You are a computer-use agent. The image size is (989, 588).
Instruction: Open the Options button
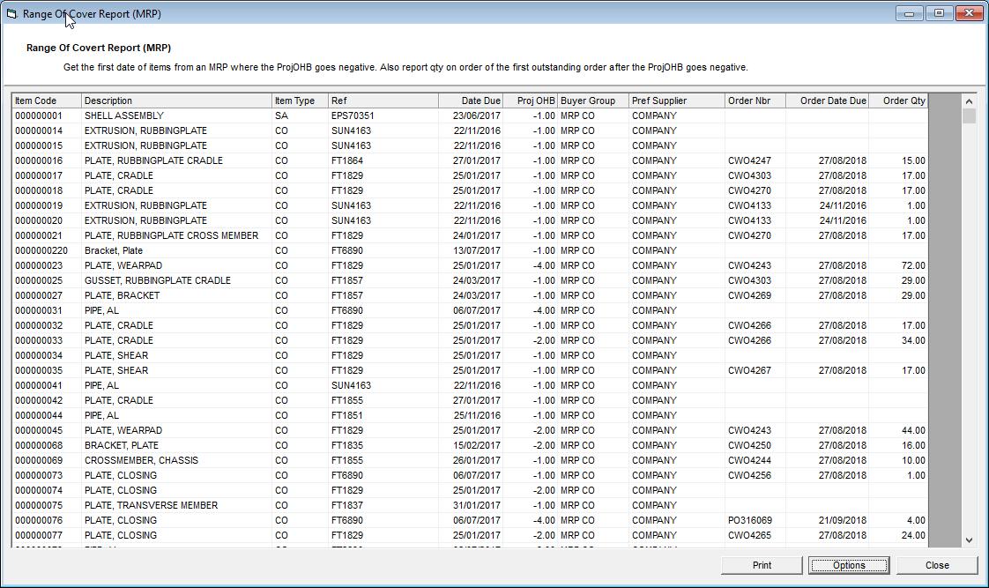(849, 565)
